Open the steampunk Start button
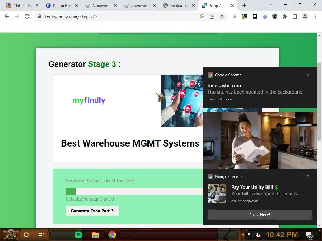Image resolution: width=322 pixels, height=241 pixels. point(11,235)
